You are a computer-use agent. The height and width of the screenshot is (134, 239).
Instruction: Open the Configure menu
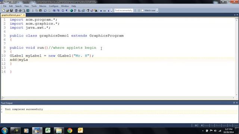click(53, 6)
